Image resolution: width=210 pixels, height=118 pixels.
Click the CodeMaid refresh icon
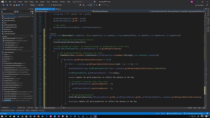pos(2,12)
